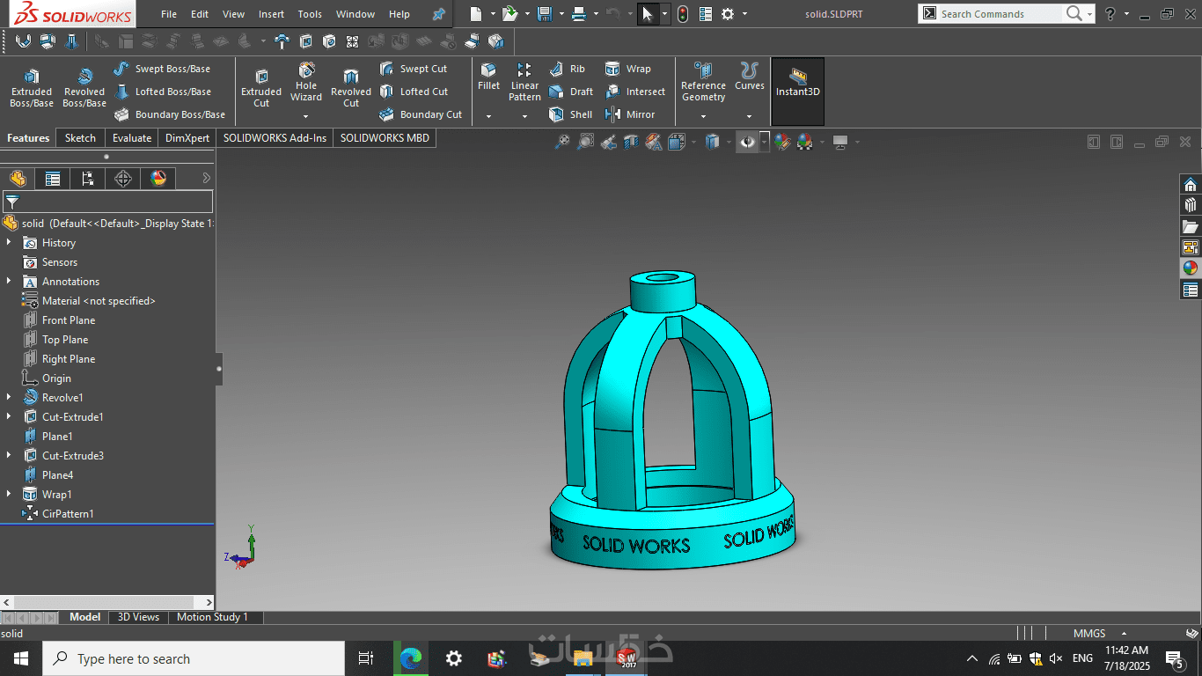Screen dimensions: 1202x676
Task: Open the Motion Study 1 tab
Action: [x=212, y=617]
